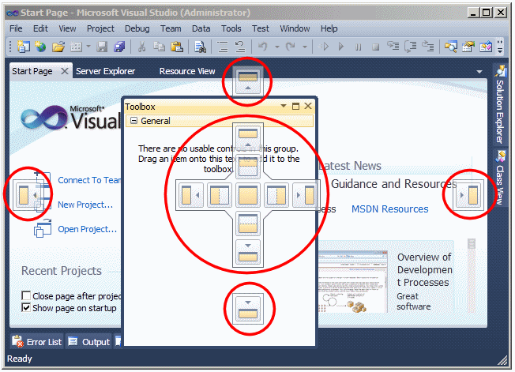The image size is (515, 372).
Task: Open the Add New Item dropdown arrow
Action: click(x=88, y=47)
